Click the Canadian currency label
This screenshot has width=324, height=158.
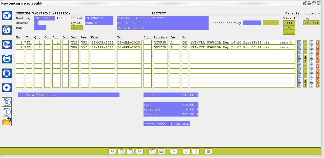click(x=302, y=13)
